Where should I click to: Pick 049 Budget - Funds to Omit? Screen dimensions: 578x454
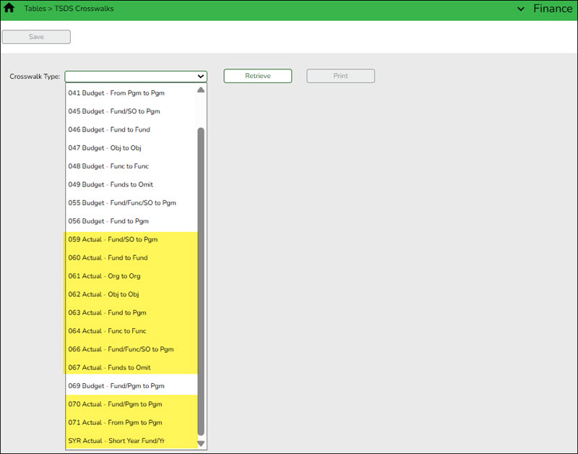[x=110, y=184]
